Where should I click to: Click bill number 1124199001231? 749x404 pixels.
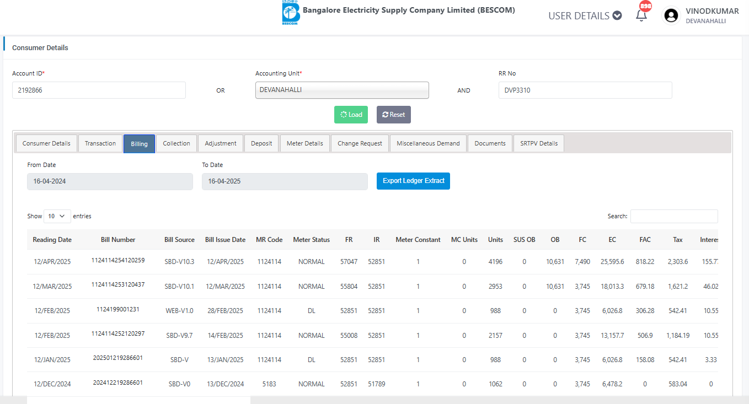118,309
